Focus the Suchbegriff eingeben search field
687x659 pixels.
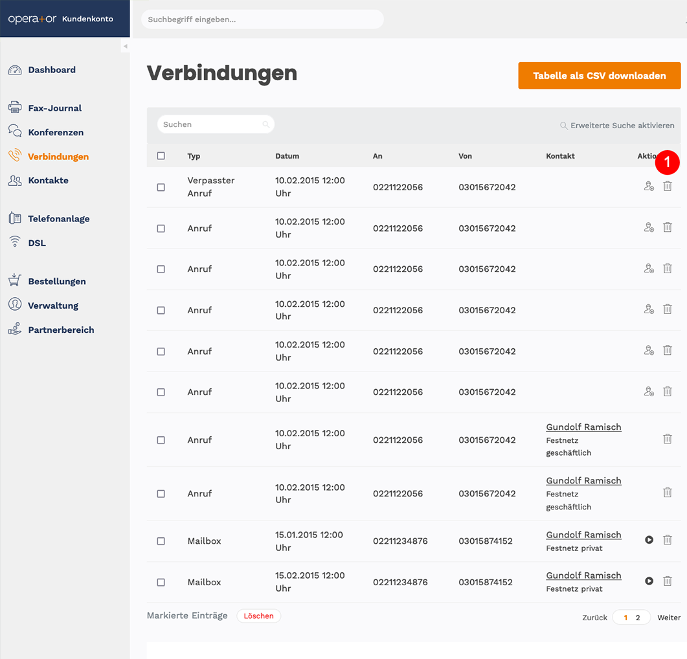click(262, 19)
